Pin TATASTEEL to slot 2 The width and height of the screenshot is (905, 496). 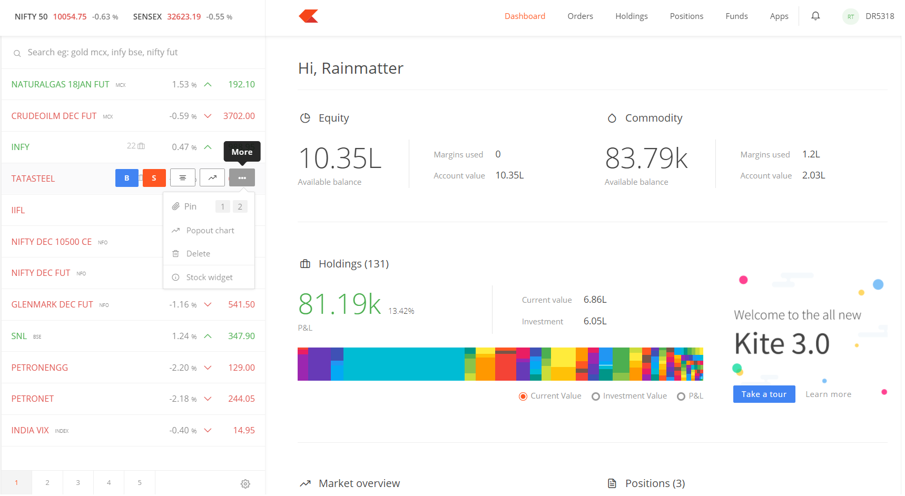point(241,207)
